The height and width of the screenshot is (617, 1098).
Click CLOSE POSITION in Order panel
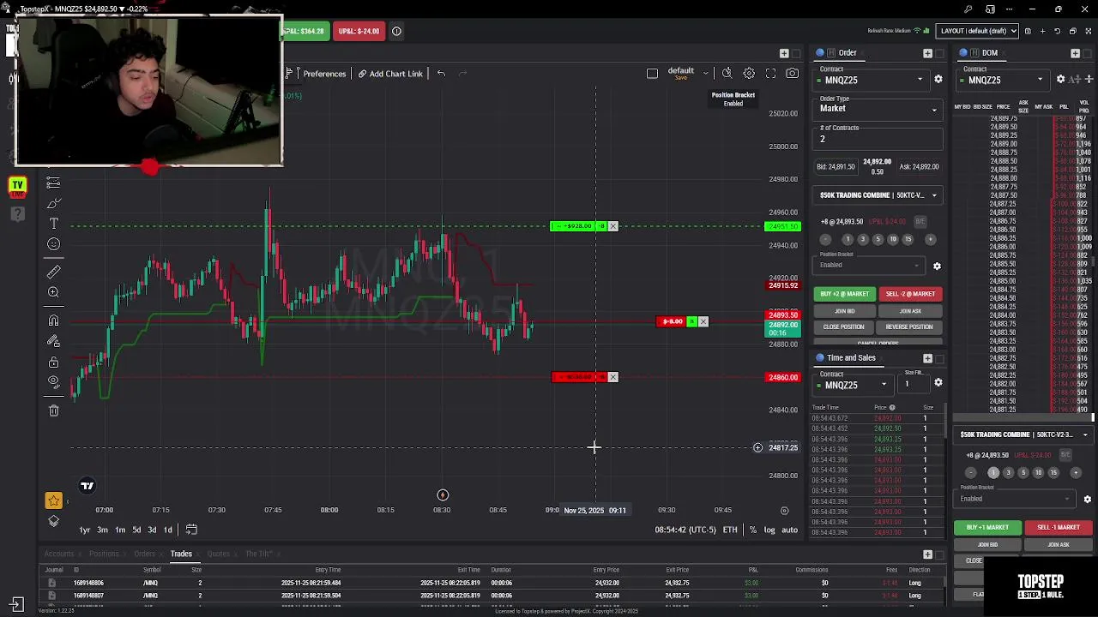844,326
